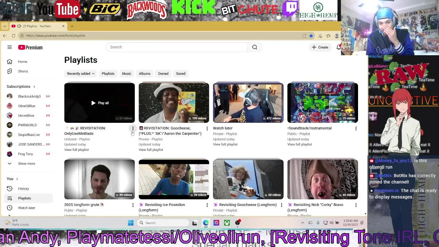Open the Watch later playlist thumbnail
439x247 pixels.
click(x=248, y=103)
